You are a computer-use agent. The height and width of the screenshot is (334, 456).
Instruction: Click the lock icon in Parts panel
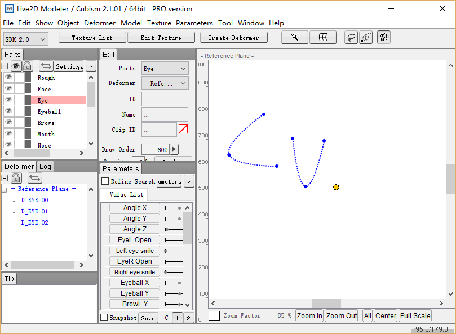pyautogui.click(x=27, y=66)
